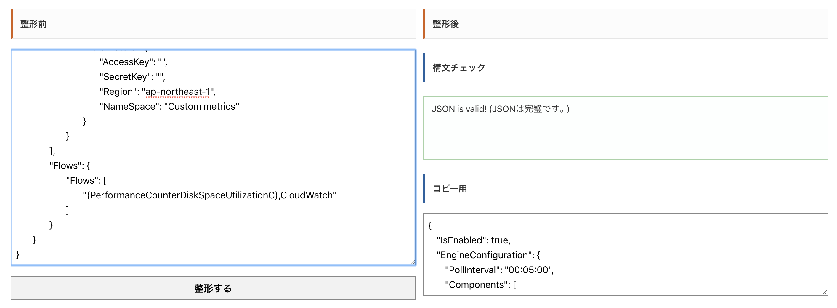This screenshot has width=837, height=308.
Task: Click the PerformanceCounterDiskSpaceUtilizationC,CloudWatch string
Action: coord(210,195)
